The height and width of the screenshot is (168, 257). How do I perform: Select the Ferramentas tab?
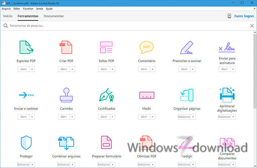pos(28,16)
